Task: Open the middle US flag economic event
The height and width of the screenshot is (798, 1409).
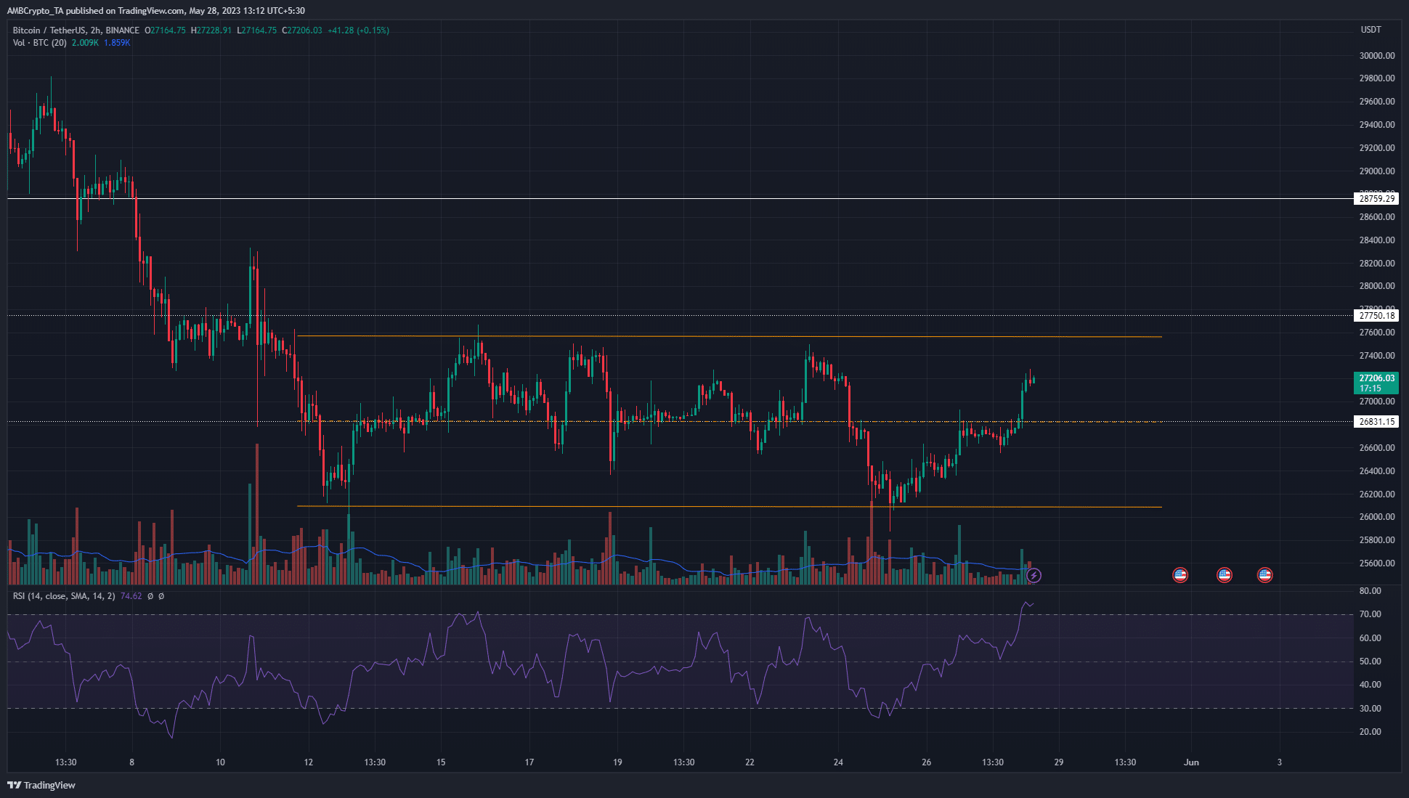Action: (1225, 575)
